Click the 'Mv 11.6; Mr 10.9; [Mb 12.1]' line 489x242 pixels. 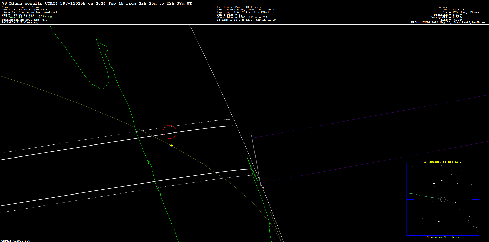tap(26, 10)
